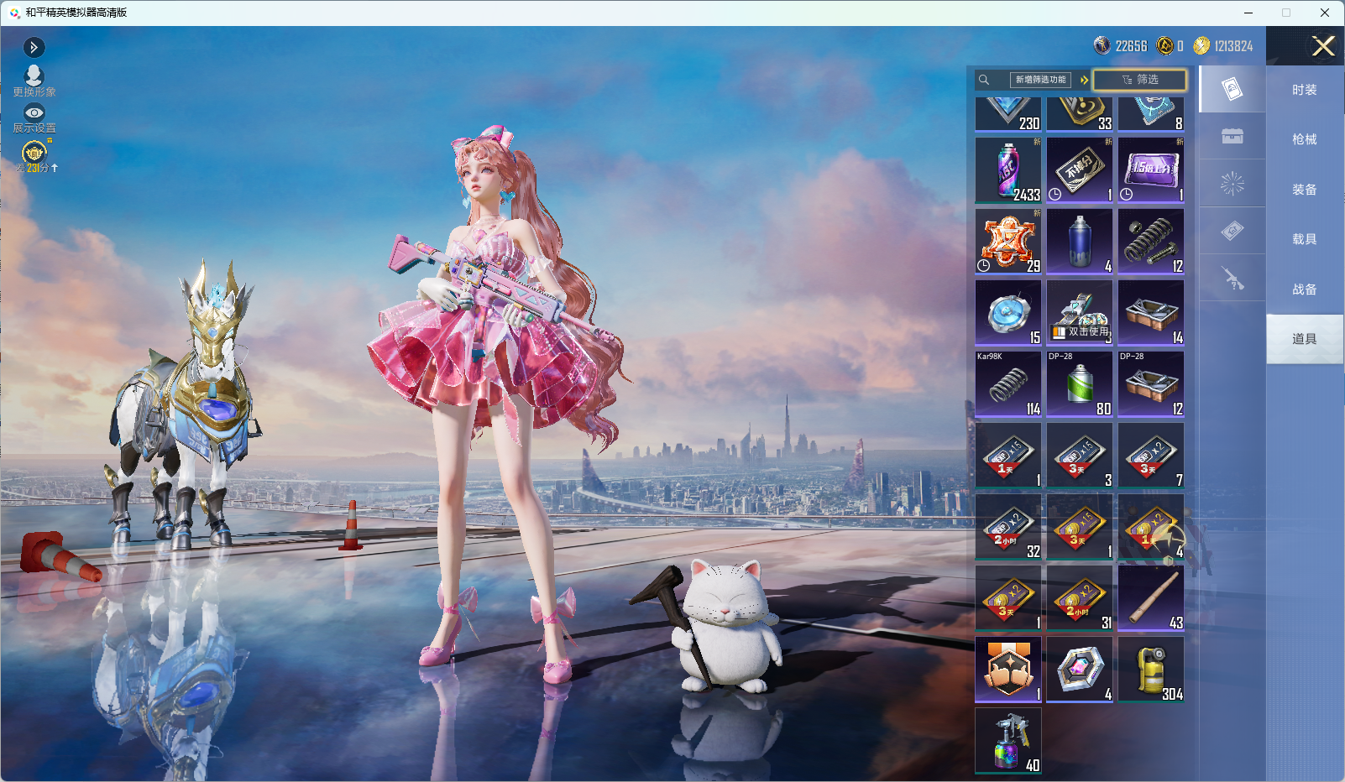The image size is (1345, 782).
Task: Select the DP-28 parts tray item 12
Action: tap(1151, 384)
